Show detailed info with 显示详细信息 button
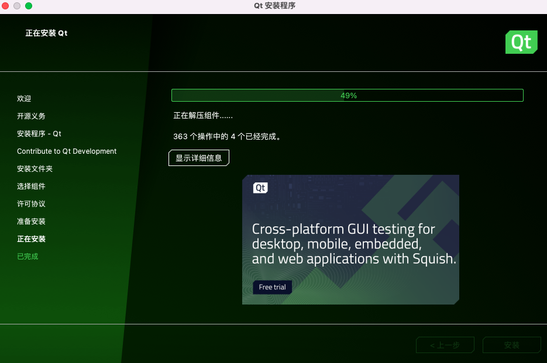The width and height of the screenshot is (547, 363). click(x=199, y=158)
